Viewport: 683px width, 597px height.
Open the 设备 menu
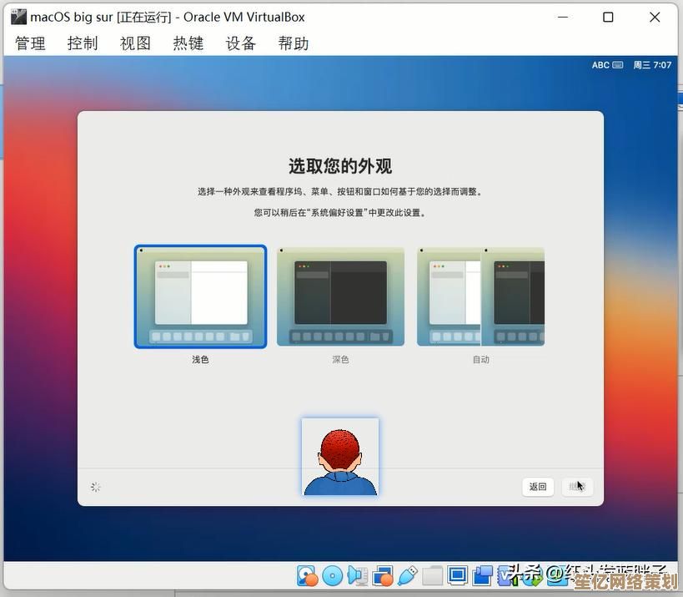pos(240,43)
